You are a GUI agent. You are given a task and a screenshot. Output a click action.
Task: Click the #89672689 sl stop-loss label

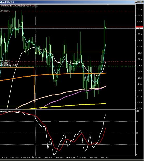point(5,63)
